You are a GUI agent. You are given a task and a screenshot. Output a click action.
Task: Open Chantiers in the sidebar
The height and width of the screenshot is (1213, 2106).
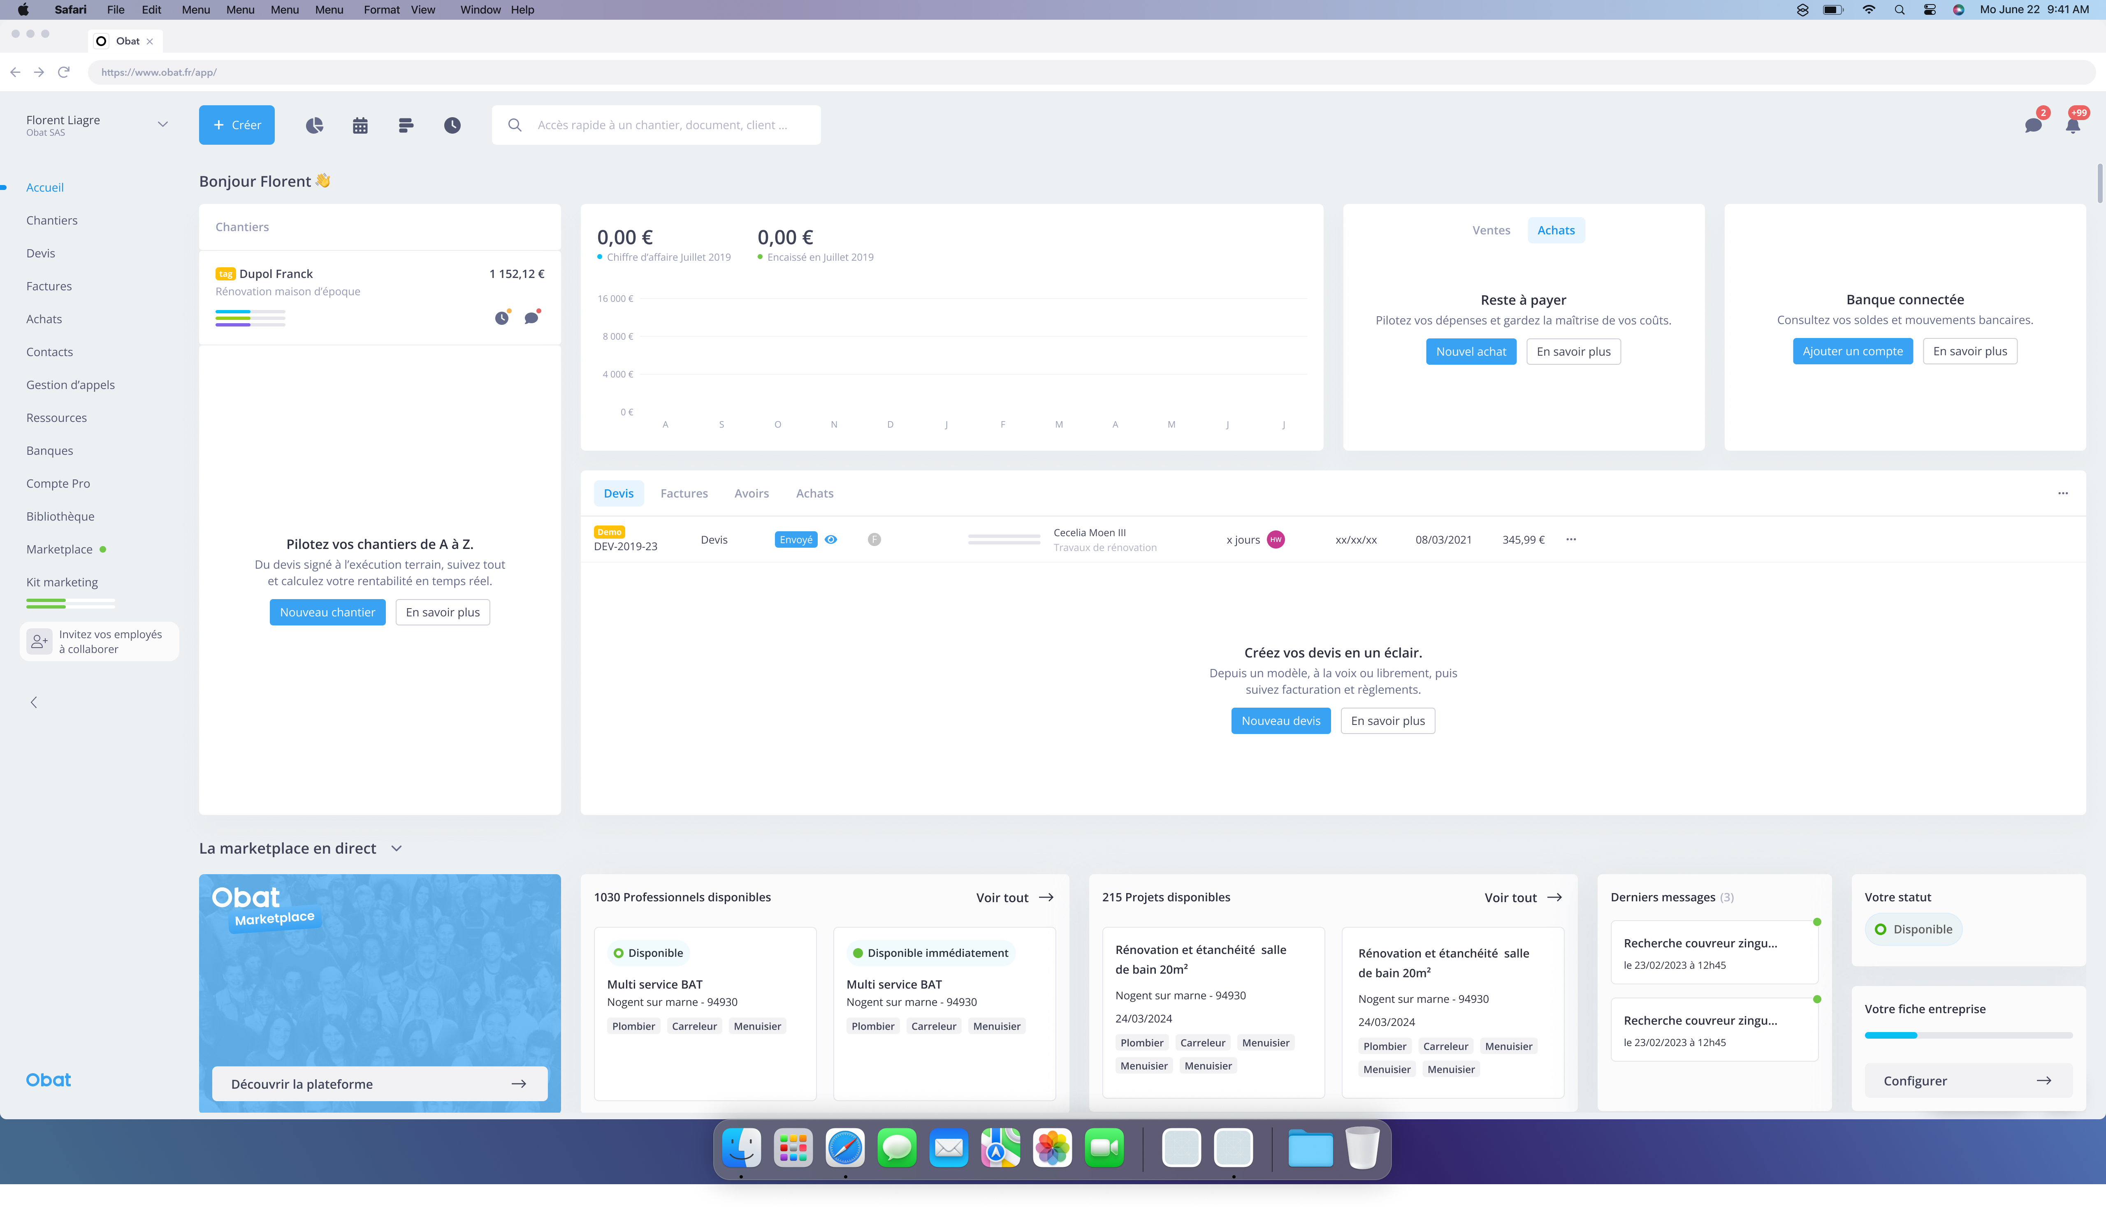coord(52,220)
